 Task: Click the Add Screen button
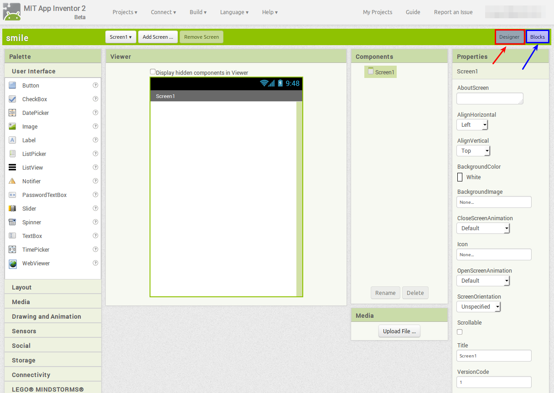[x=158, y=37]
